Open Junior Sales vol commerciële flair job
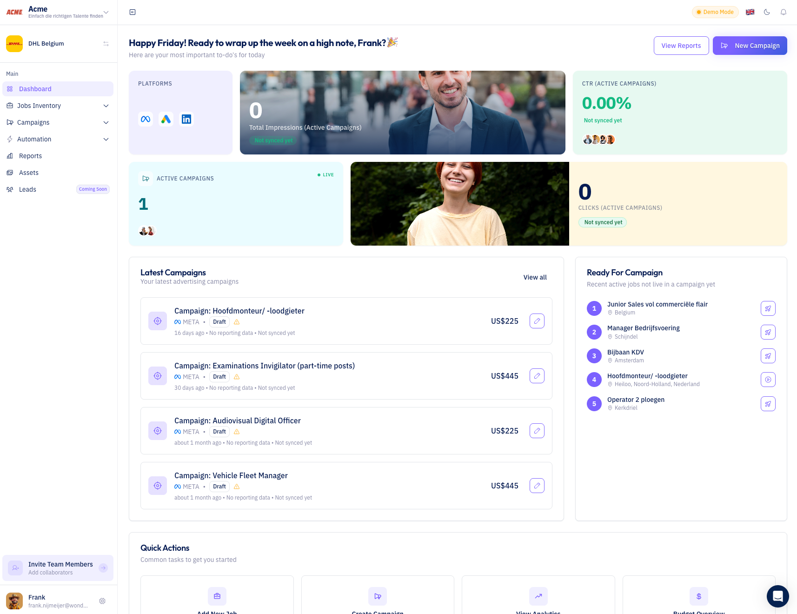Image resolution: width=797 pixels, height=614 pixels. (658, 304)
